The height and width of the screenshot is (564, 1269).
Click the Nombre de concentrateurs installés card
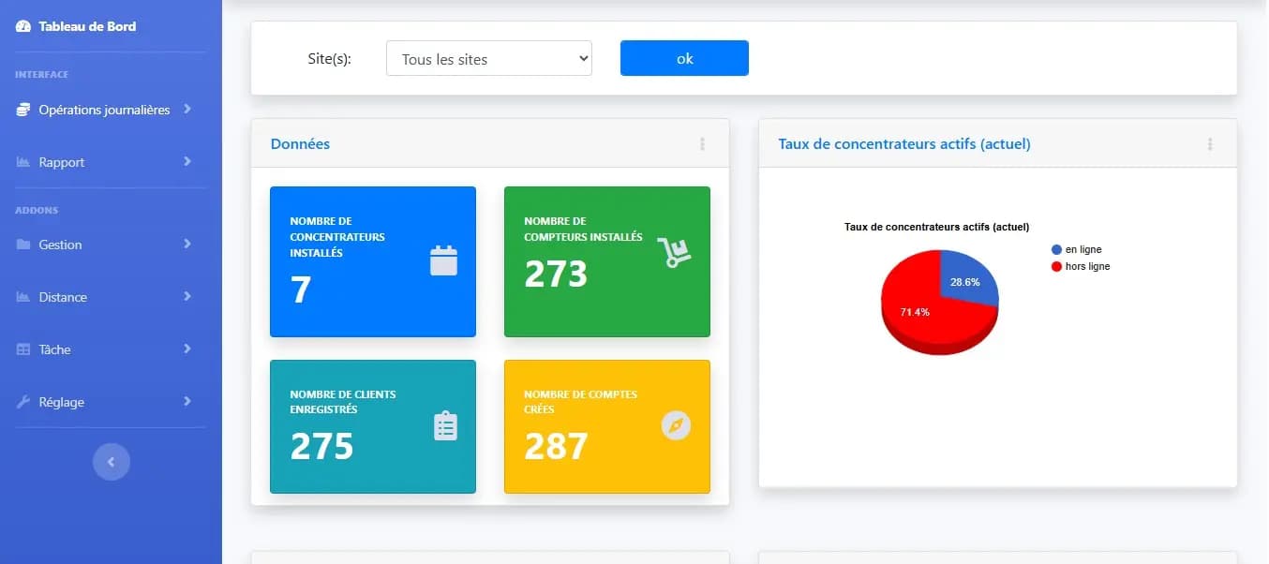pyautogui.click(x=373, y=261)
